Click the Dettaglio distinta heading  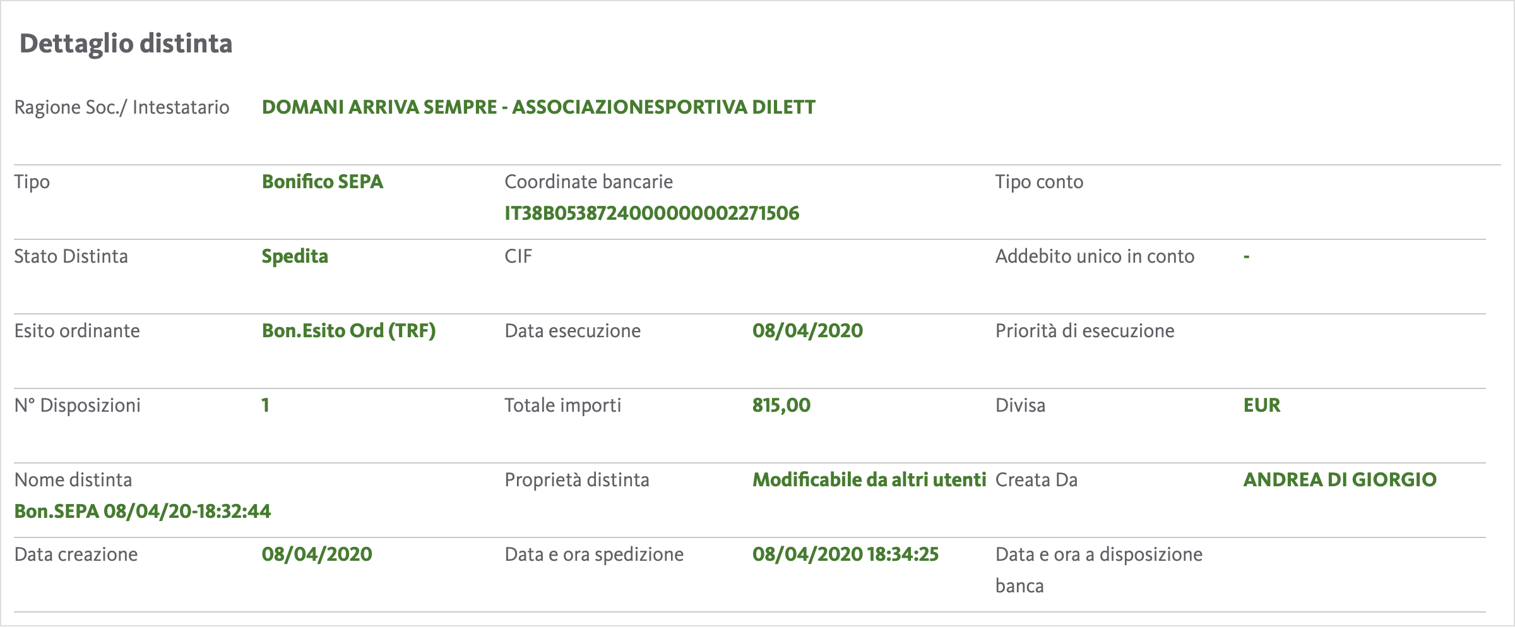126,44
